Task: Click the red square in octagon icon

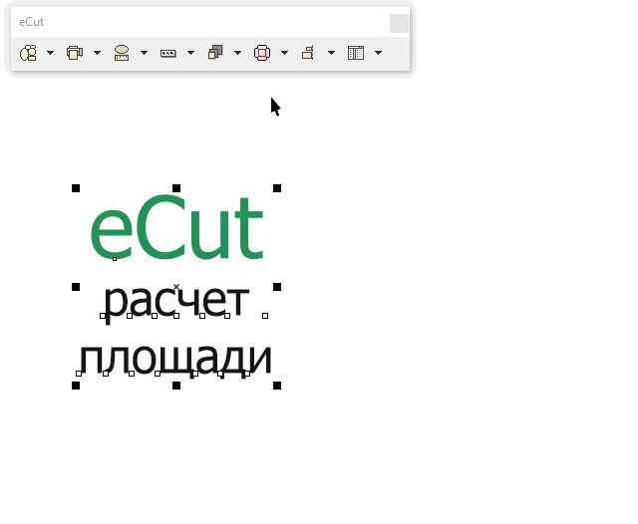Action: point(262,53)
